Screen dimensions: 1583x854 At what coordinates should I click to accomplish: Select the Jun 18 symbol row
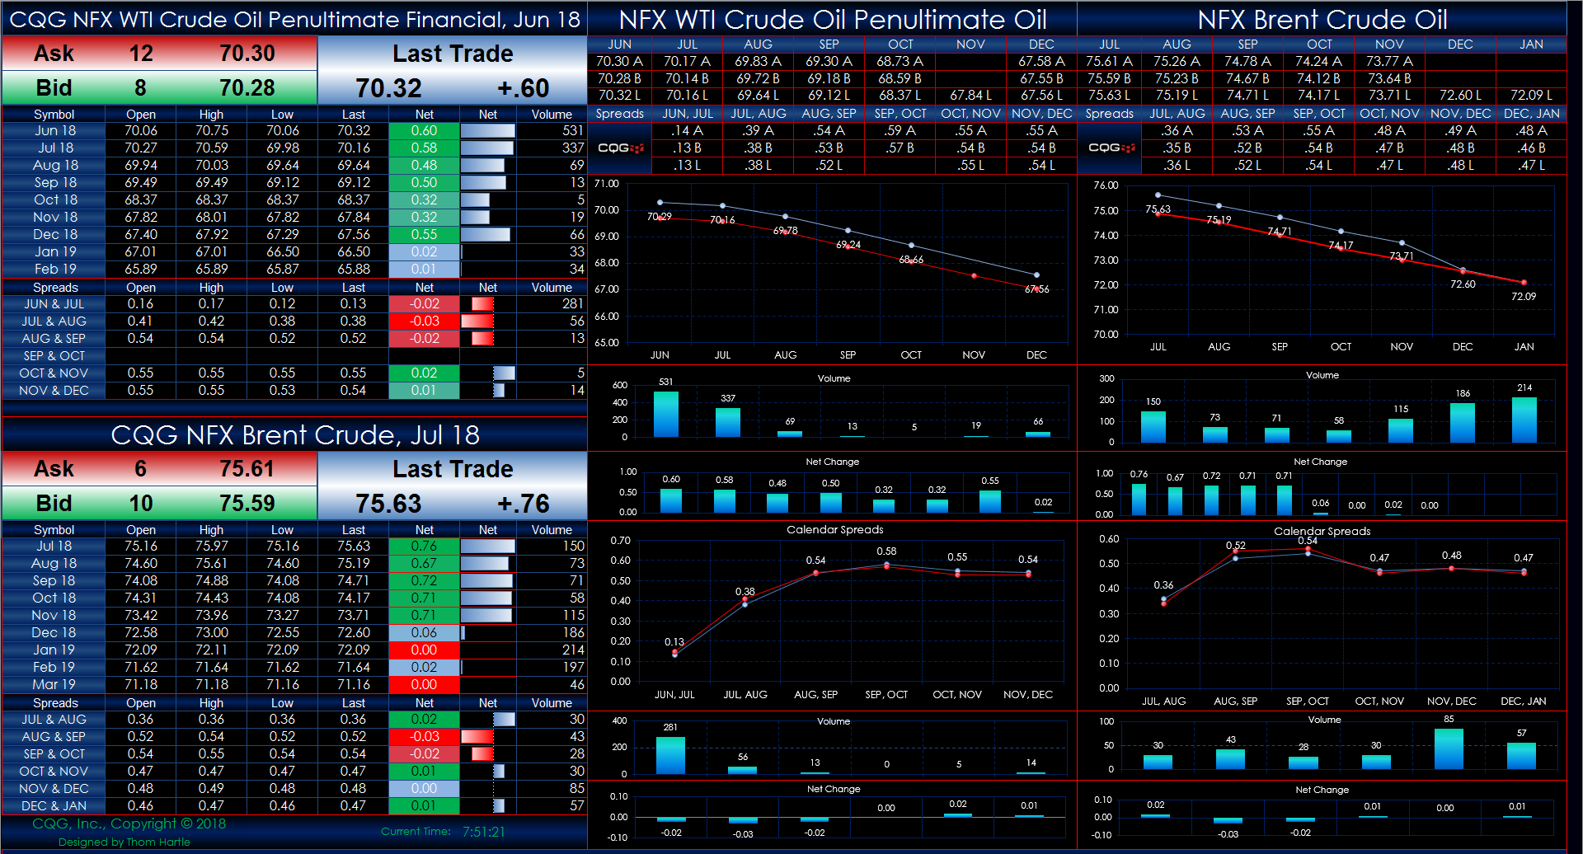click(x=54, y=130)
